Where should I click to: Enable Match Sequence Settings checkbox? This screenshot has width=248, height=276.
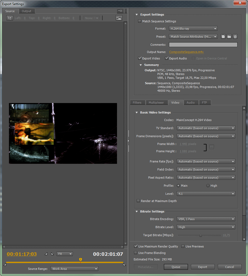(x=140, y=22)
